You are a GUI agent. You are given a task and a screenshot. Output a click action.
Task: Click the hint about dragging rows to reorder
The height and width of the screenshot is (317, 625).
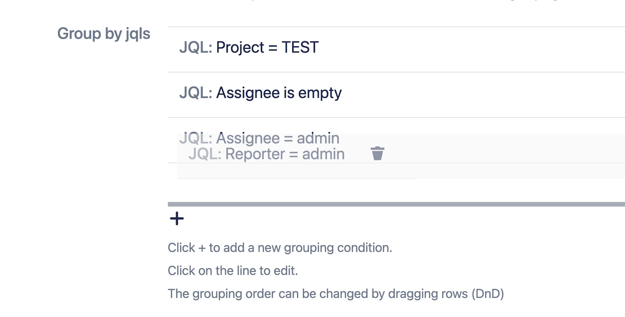[335, 294]
